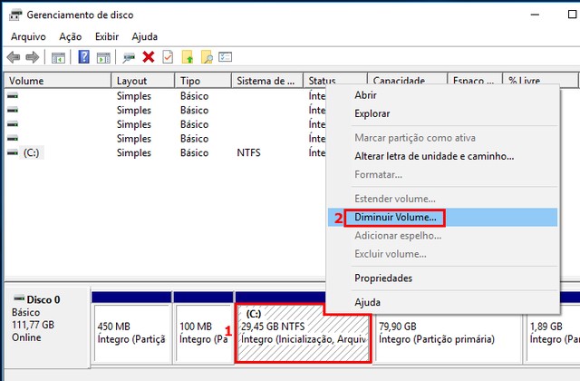Click the Disco 0 disk icon
This screenshot has width=580, height=381.
(x=19, y=298)
